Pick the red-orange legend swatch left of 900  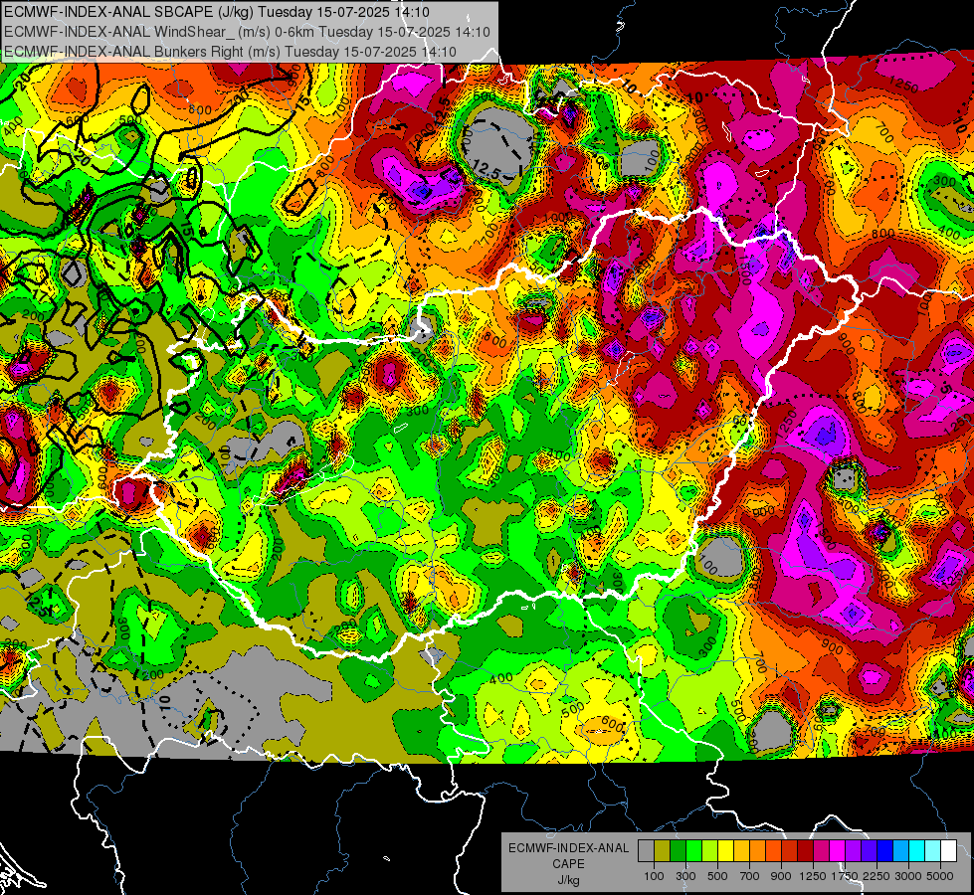(773, 851)
